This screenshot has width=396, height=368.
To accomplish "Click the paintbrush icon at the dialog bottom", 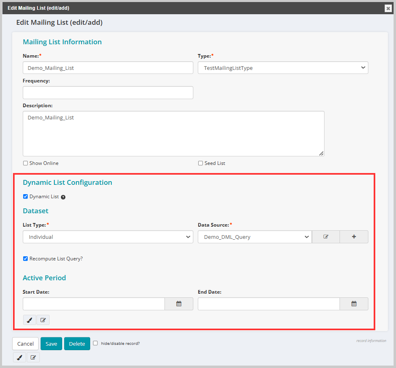I will click(19, 357).
